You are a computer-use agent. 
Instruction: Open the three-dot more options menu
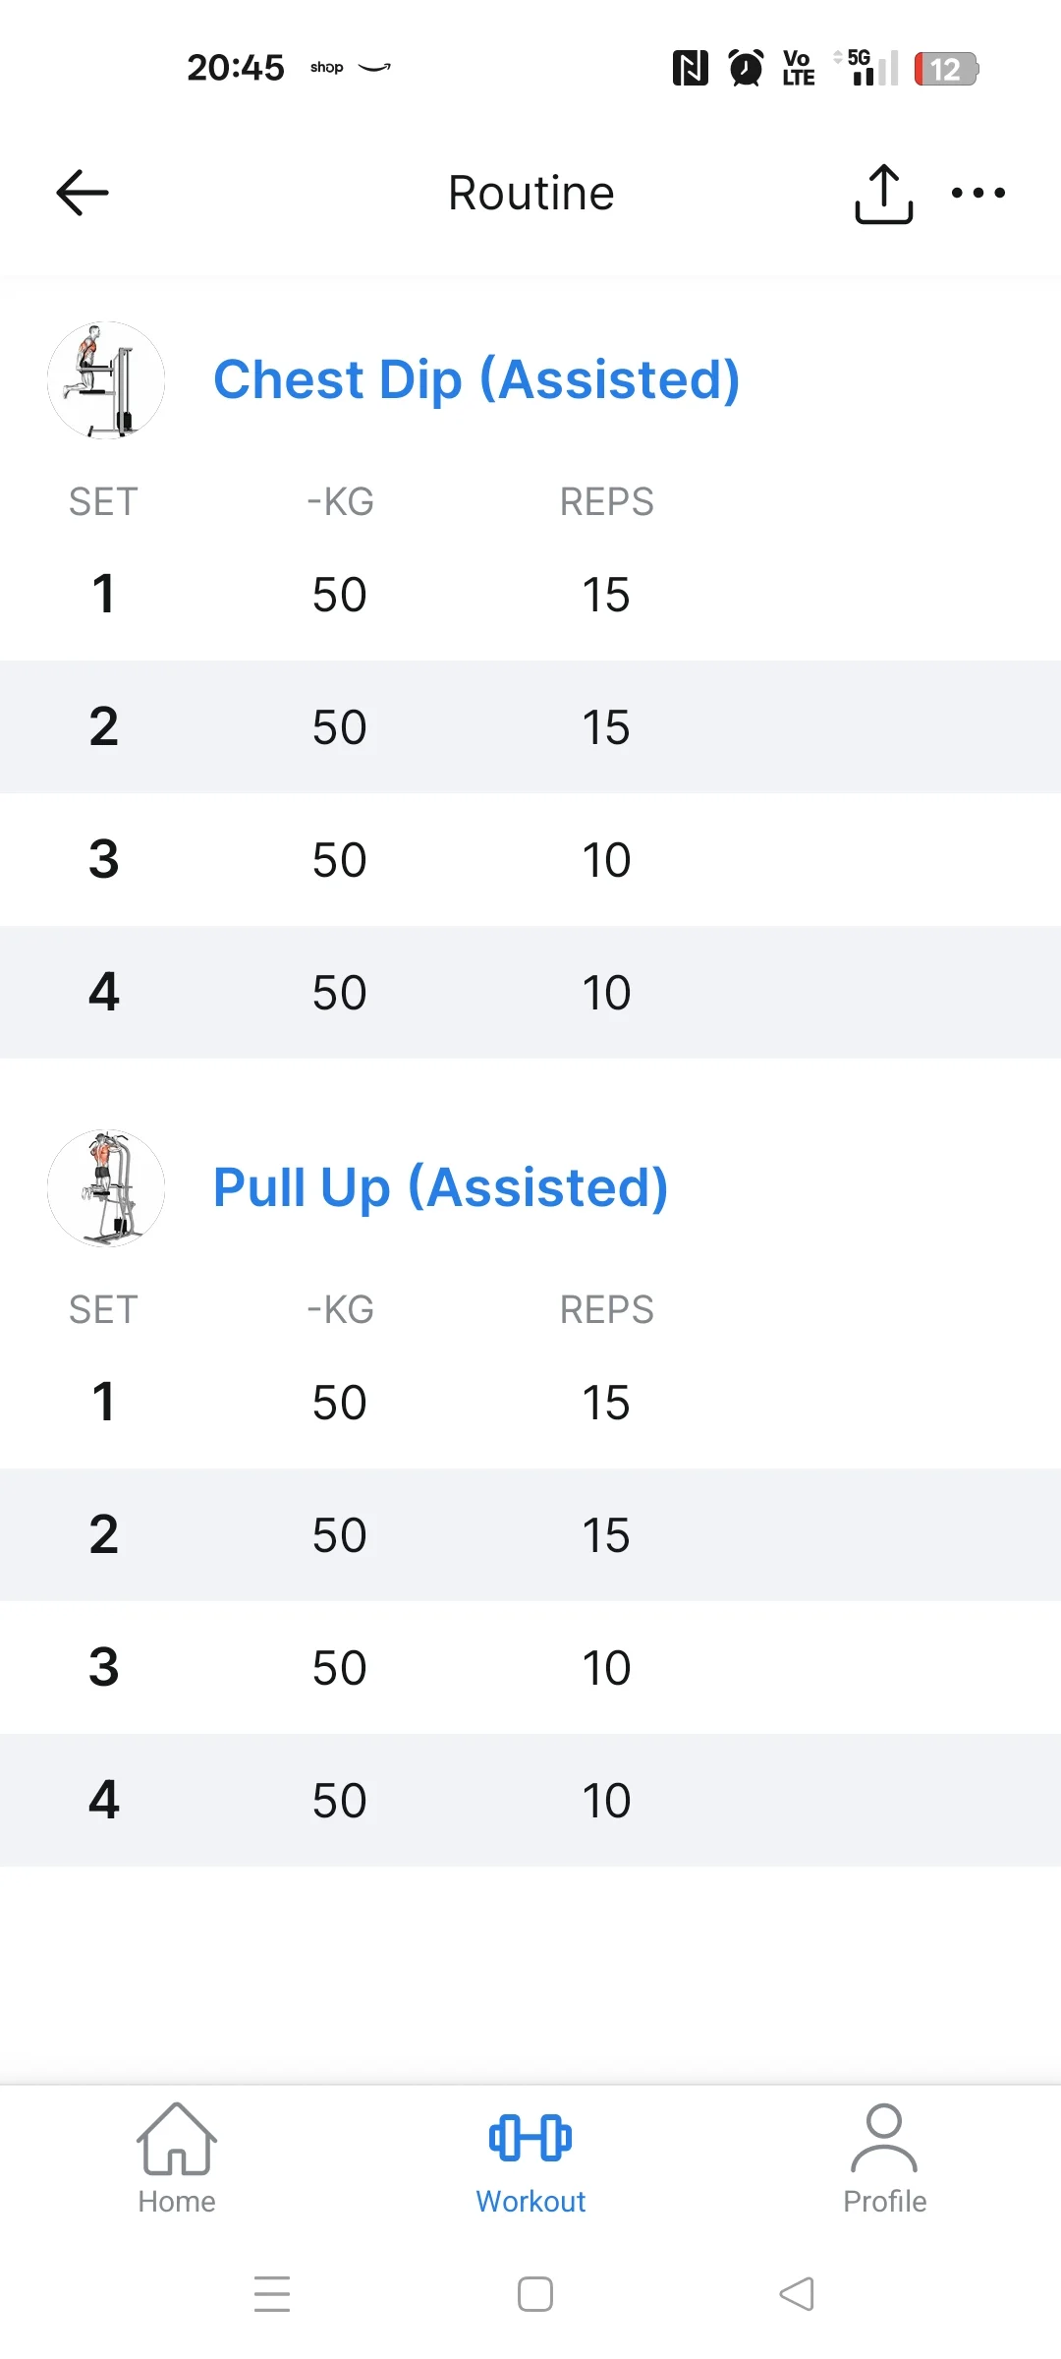978,193
